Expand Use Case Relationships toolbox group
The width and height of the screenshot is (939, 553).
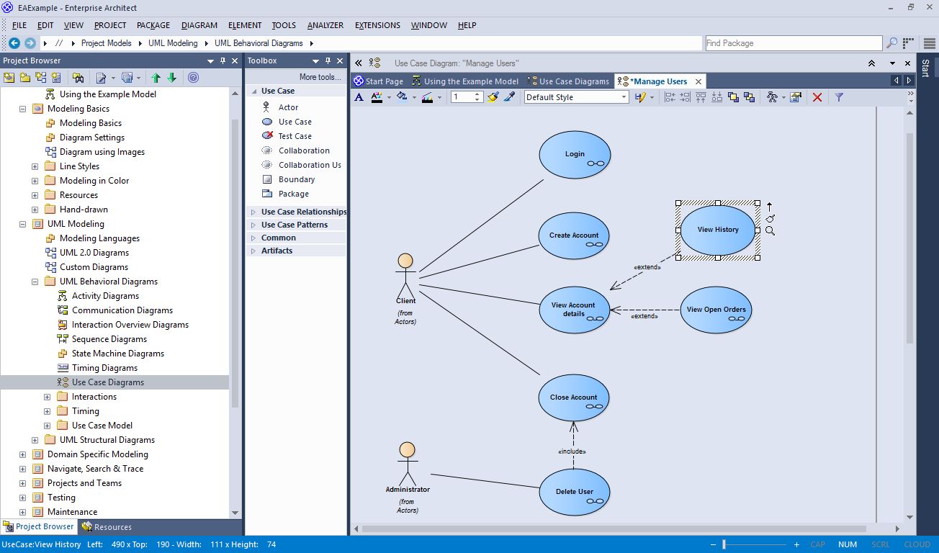pyautogui.click(x=253, y=212)
